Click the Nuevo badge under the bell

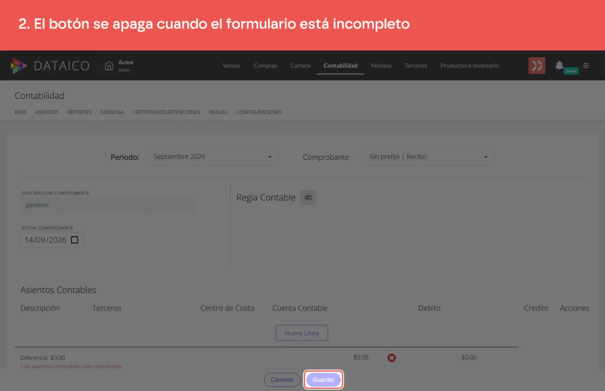(571, 71)
